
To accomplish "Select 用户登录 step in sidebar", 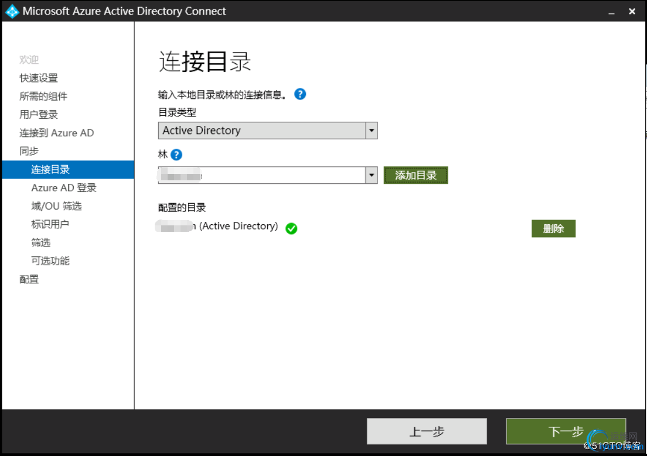I will [39, 115].
